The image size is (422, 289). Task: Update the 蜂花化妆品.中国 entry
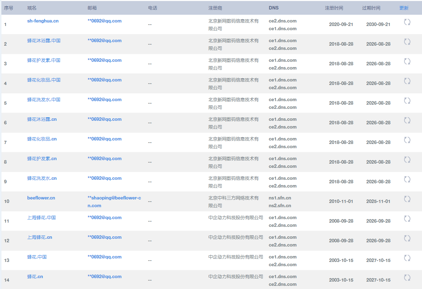407,81
